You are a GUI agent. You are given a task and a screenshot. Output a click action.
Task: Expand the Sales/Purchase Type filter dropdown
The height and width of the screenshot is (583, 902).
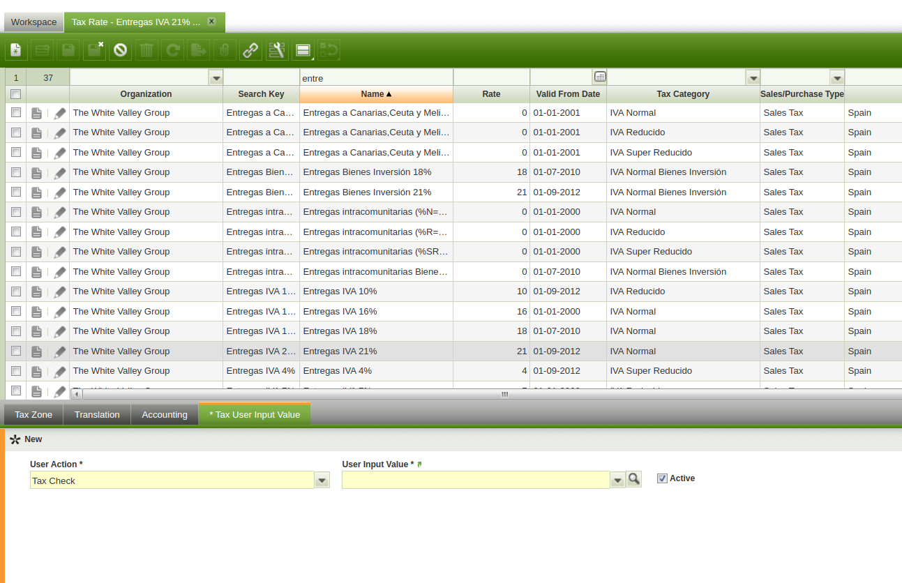pos(837,77)
